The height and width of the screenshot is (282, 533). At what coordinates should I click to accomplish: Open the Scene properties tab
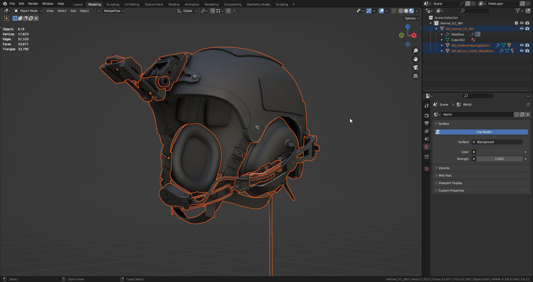pos(426,139)
